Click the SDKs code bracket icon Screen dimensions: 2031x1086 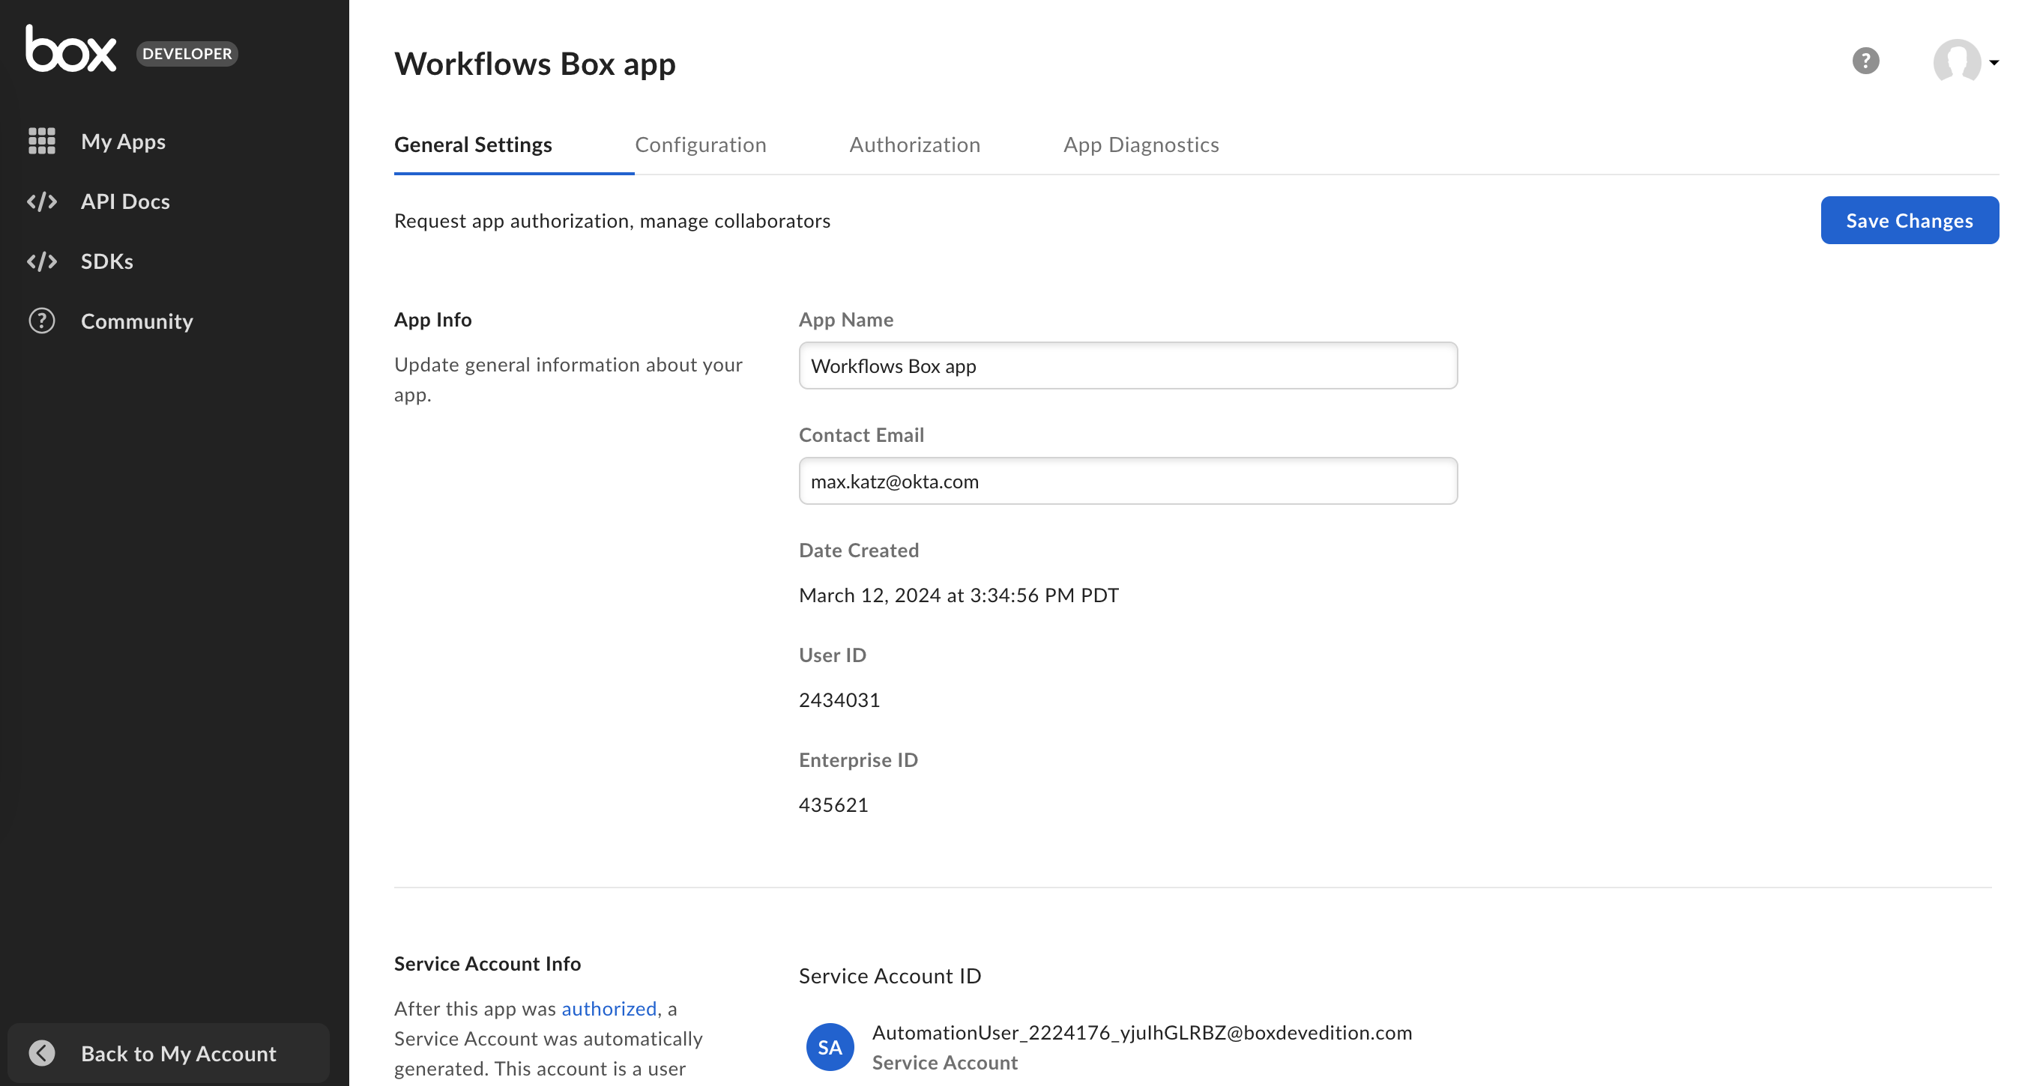click(x=42, y=261)
